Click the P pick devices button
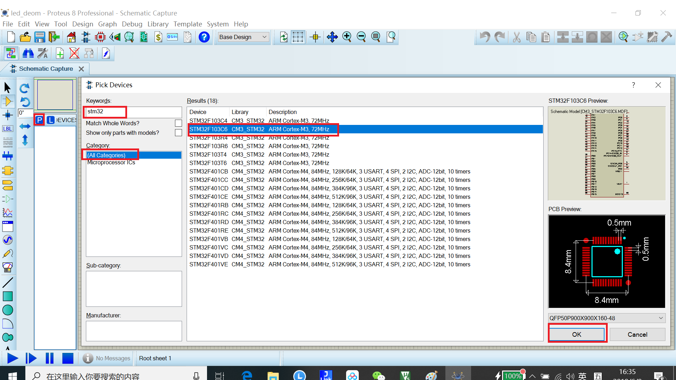Viewport: 676px width, 380px height. pyautogui.click(x=39, y=120)
